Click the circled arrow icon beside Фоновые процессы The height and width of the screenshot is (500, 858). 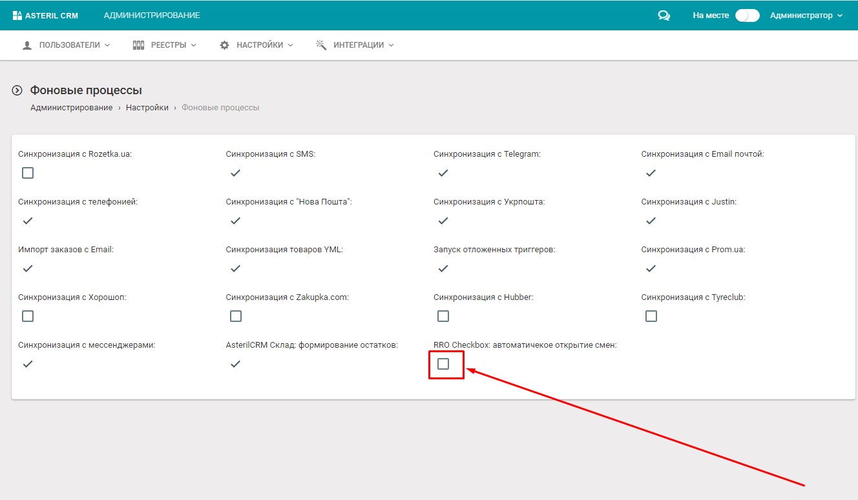click(x=17, y=90)
